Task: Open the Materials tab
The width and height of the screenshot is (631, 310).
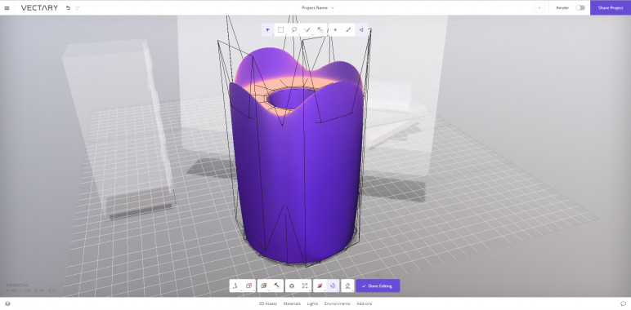Action: point(292,303)
